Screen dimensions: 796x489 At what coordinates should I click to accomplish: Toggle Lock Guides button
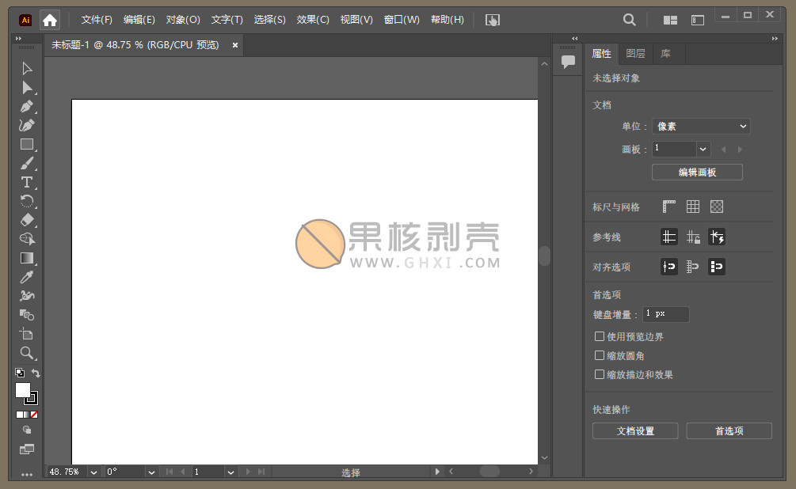[693, 237]
